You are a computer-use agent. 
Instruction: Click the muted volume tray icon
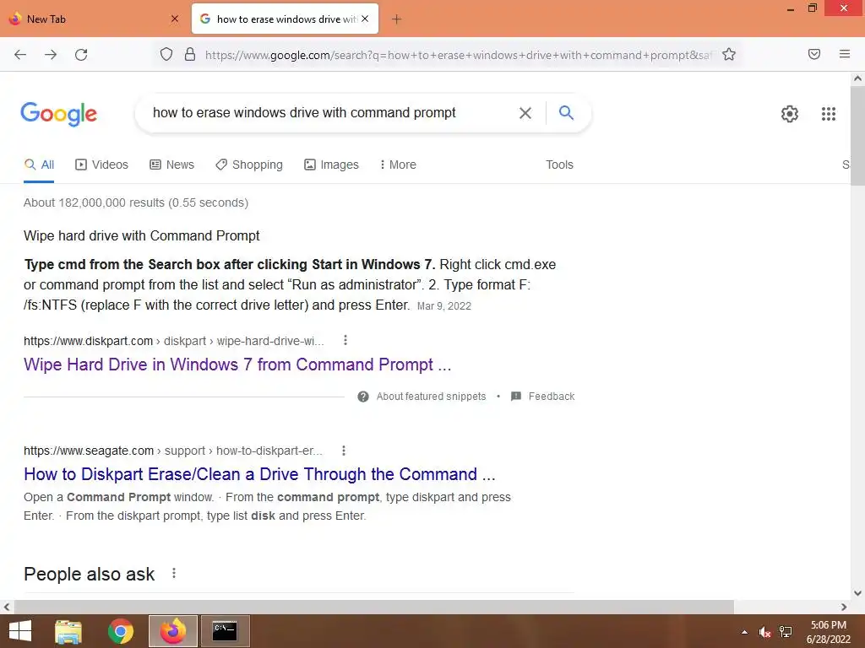764,632
